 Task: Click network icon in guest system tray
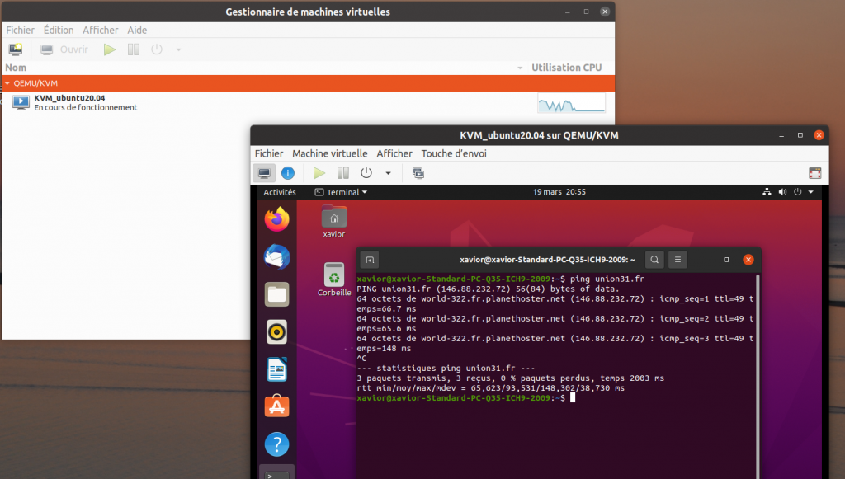pos(767,192)
